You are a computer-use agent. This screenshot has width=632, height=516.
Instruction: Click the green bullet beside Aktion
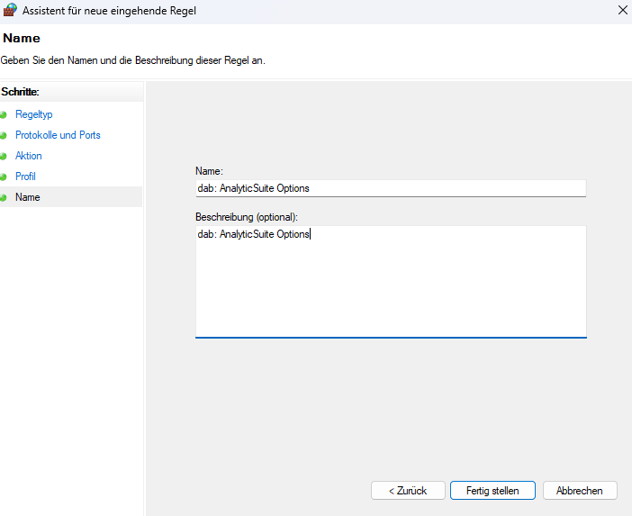point(4,157)
